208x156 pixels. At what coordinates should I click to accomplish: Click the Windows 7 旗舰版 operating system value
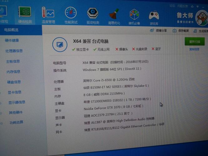(x=112, y=69)
